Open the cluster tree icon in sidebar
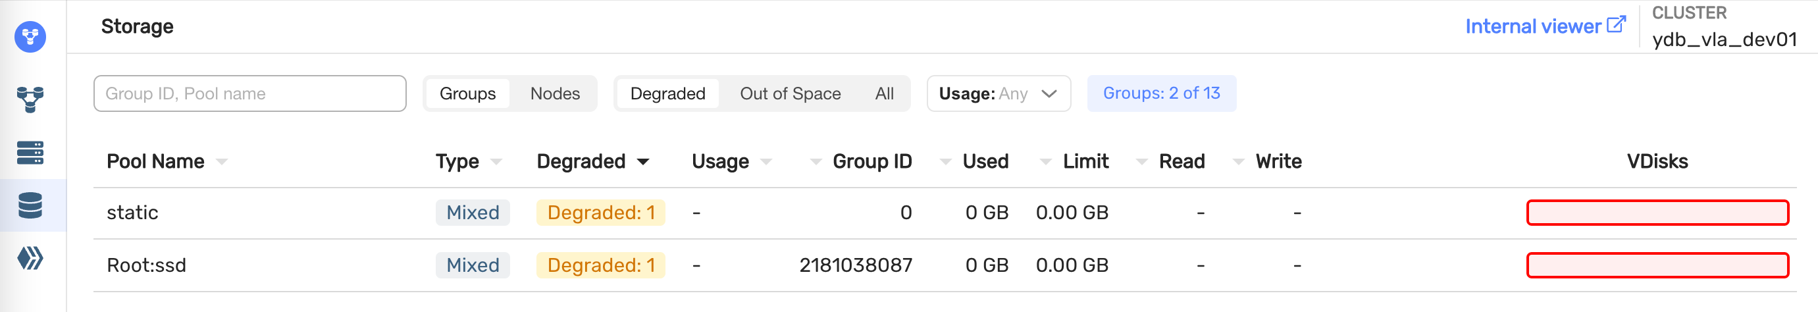1818x312 pixels. [x=30, y=99]
